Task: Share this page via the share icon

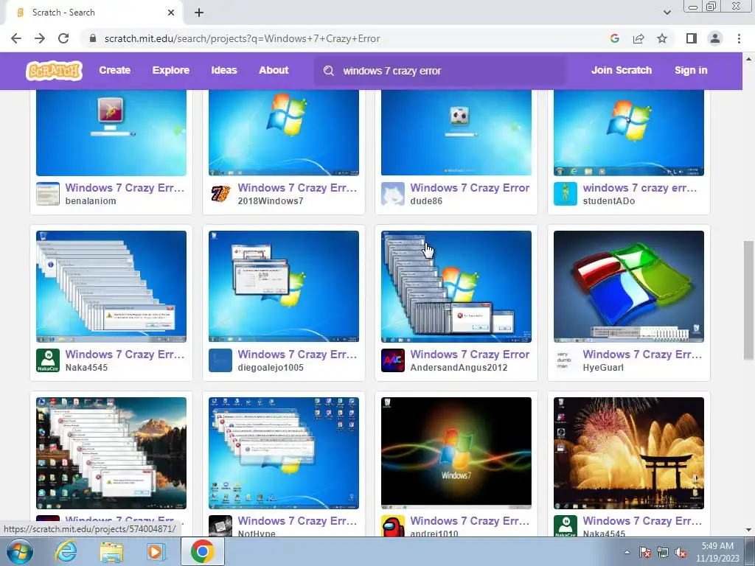Action: 639,38
